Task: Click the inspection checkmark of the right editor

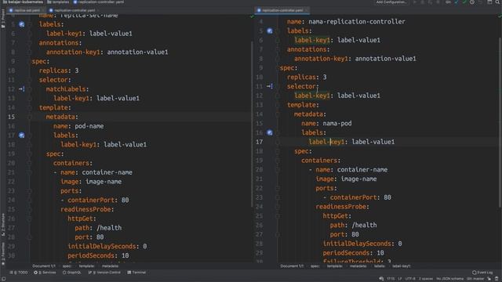Action: point(499,16)
